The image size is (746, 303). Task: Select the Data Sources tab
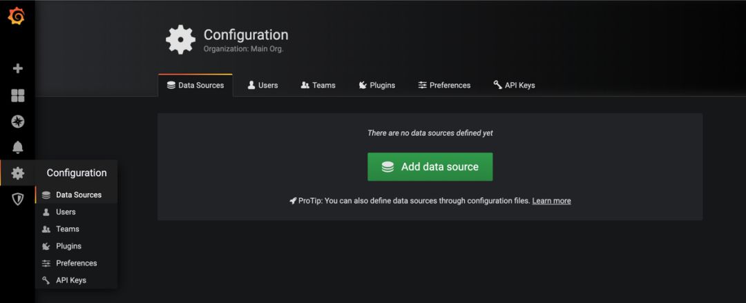pos(195,86)
